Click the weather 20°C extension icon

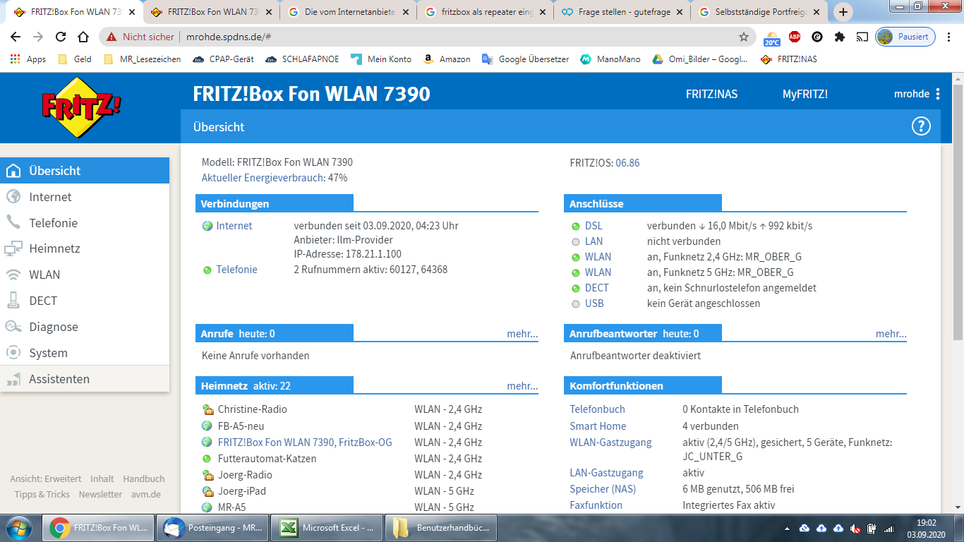(771, 37)
